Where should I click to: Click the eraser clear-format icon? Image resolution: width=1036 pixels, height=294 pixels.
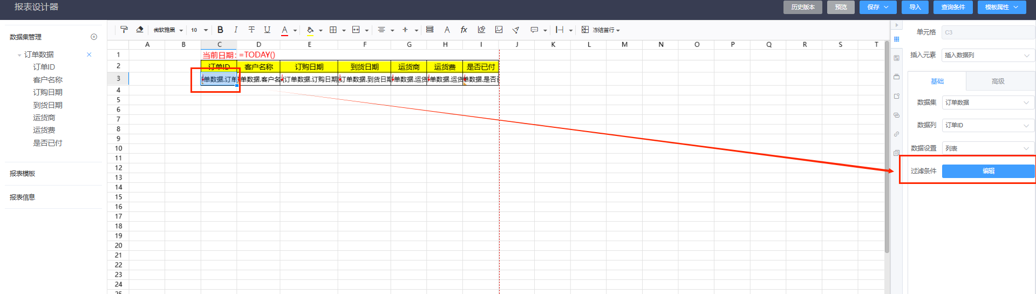(x=140, y=30)
